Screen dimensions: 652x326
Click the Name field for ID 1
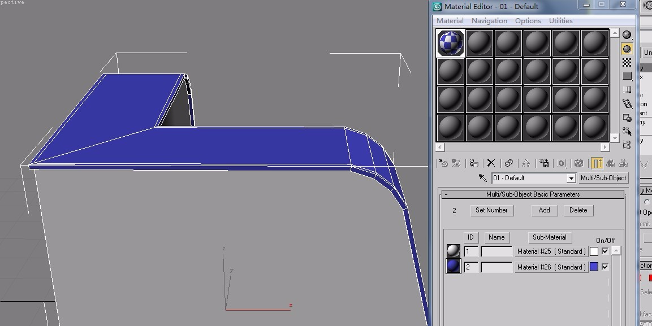(496, 251)
